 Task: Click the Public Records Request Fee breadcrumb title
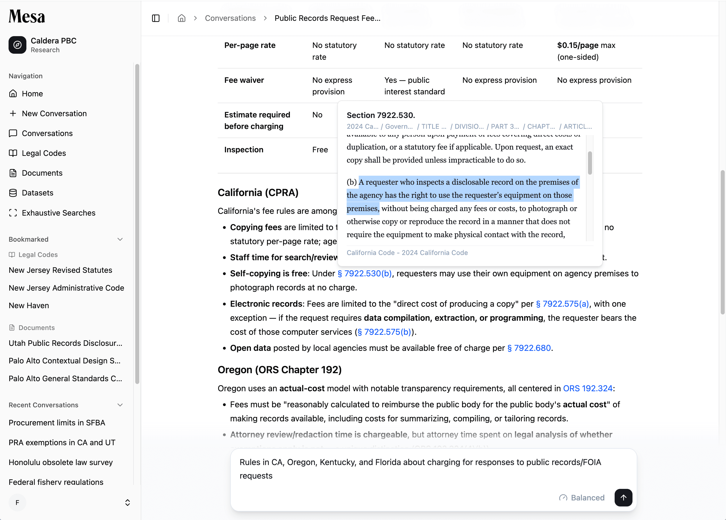pyautogui.click(x=327, y=18)
